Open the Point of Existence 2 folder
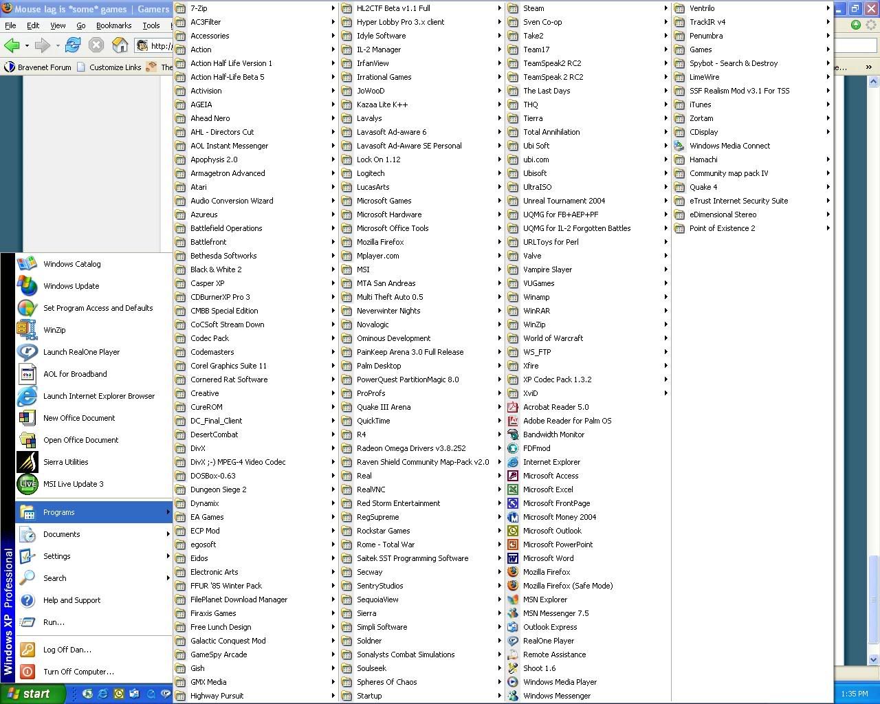This screenshot has height=704, width=880. (753, 228)
